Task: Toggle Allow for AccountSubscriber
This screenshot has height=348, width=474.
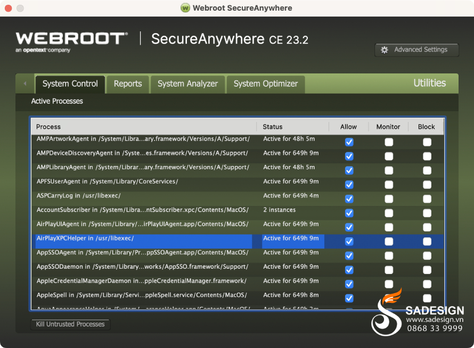Action: coord(349,213)
